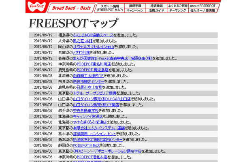The width and height of the screenshot is (247, 162).
Task: Click the 2012/06/07 date of the 東京都 row
Action: pyautogui.click(x=43, y=94)
